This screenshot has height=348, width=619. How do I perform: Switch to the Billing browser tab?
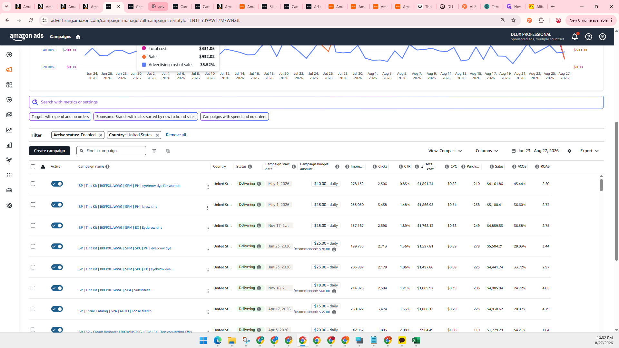pyautogui.click(x=269, y=6)
